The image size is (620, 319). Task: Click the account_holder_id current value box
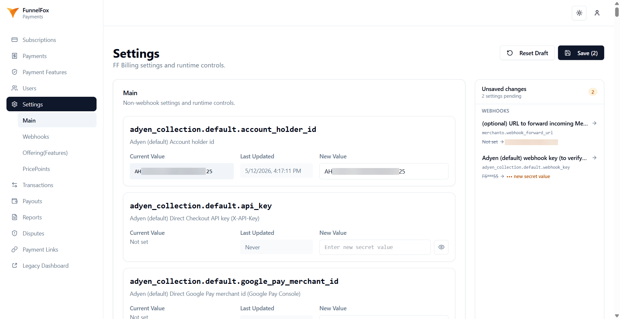pos(181,171)
